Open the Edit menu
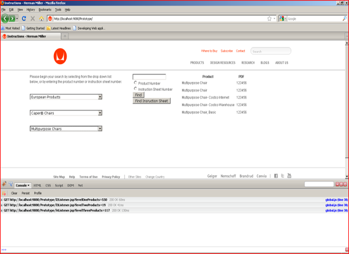 (x=11, y=10)
